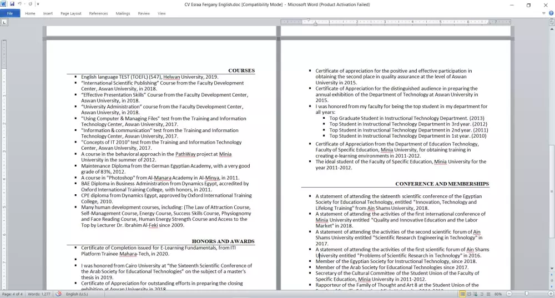
Task: Open word count from the status bar
Action: 39,294
